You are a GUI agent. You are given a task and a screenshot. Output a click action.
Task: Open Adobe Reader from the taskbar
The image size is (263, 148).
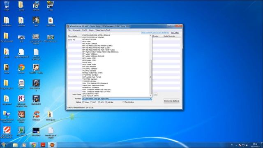[43, 145]
